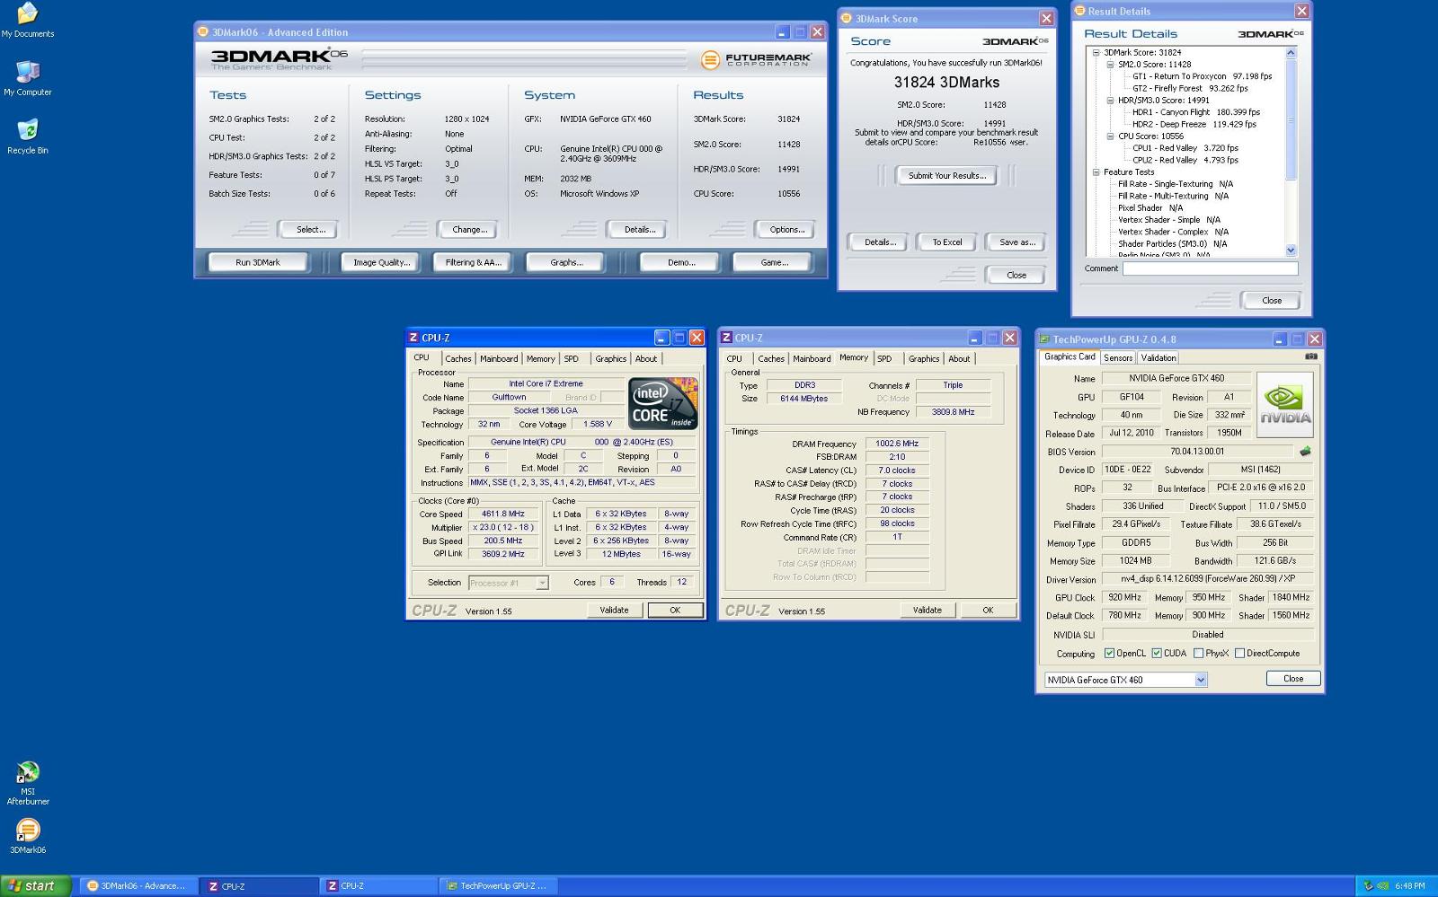Image resolution: width=1438 pixels, height=897 pixels.
Task: Launch MSI Afterburner desktop shortcut
Action: point(28,783)
